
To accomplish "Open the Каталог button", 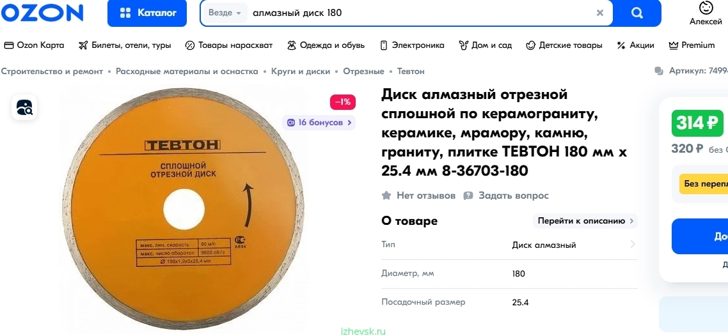I will coord(147,13).
